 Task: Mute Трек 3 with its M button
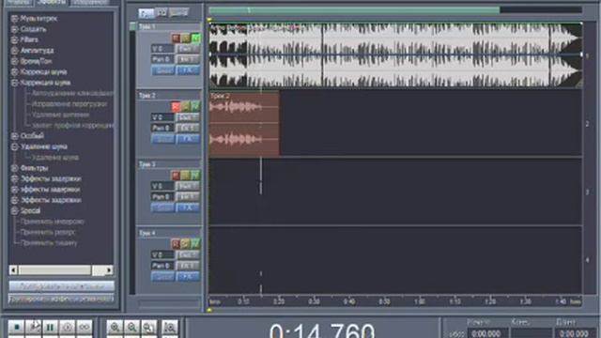tap(195, 176)
